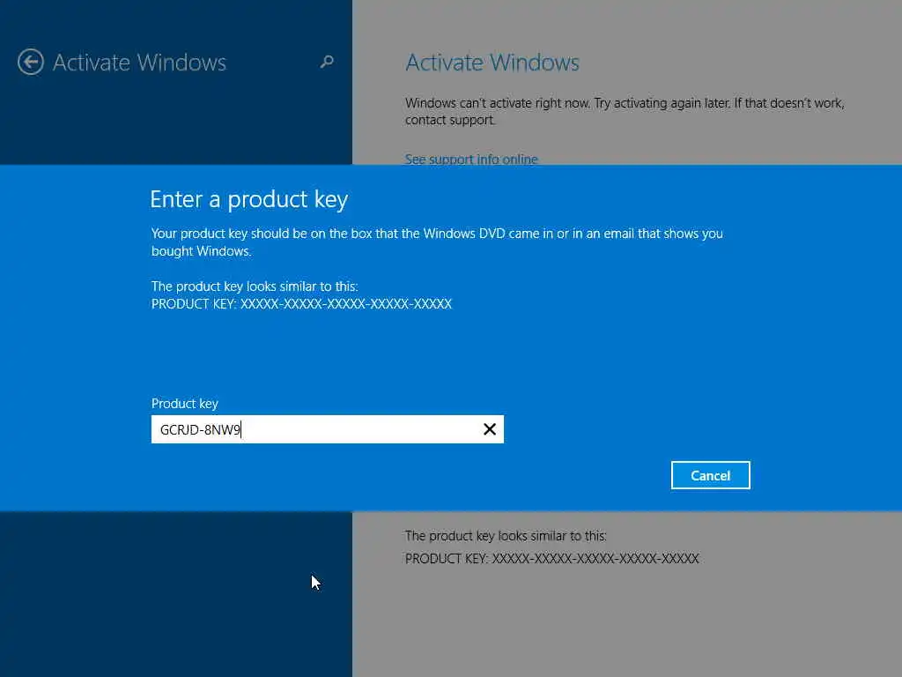This screenshot has height=677, width=902.
Task: Click 'The product key looks similar' in the dialog
Action: click(x=255, y=286)
